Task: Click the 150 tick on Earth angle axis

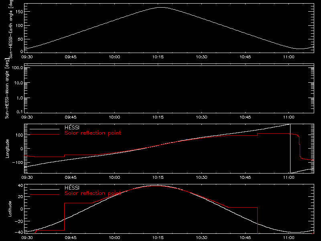Action: (19, 12)
